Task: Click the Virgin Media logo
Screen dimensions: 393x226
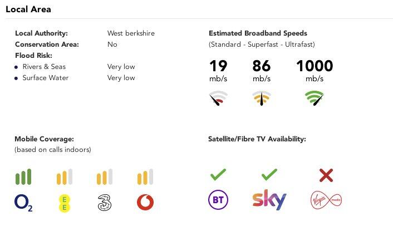Action: click(x=326, y=200)
